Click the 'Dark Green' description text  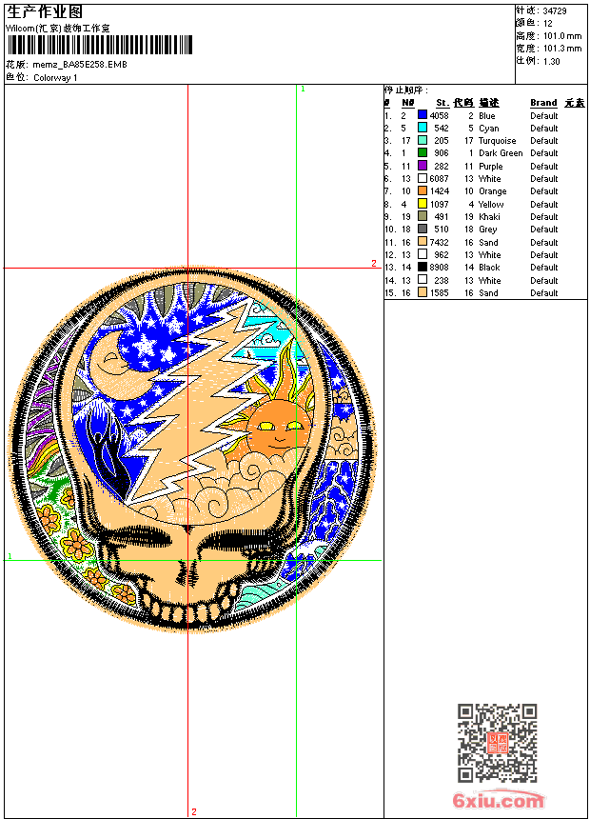coord(501,153)
